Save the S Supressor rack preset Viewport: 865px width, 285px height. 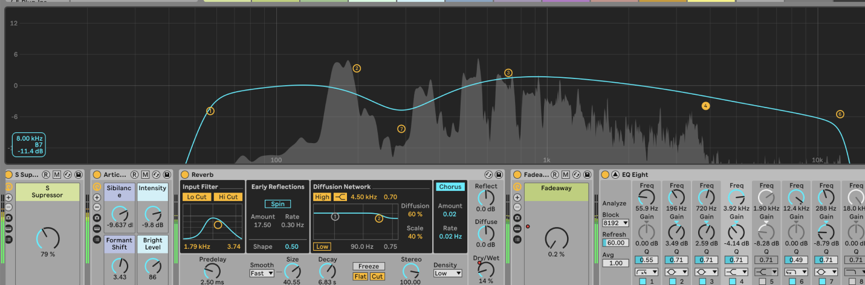click(78, 175)
